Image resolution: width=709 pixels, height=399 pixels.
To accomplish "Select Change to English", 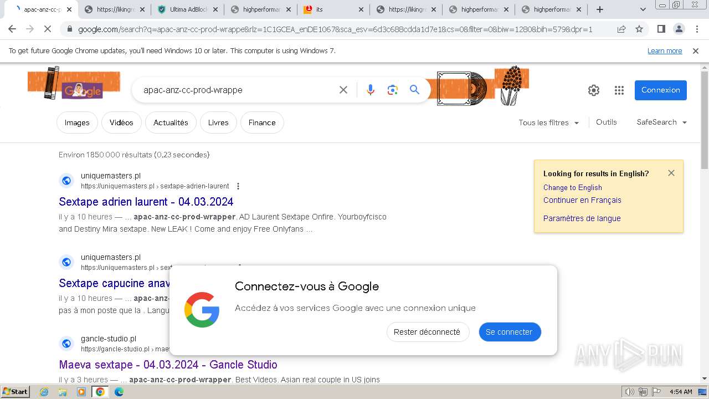I will click(x=573, y=187).
